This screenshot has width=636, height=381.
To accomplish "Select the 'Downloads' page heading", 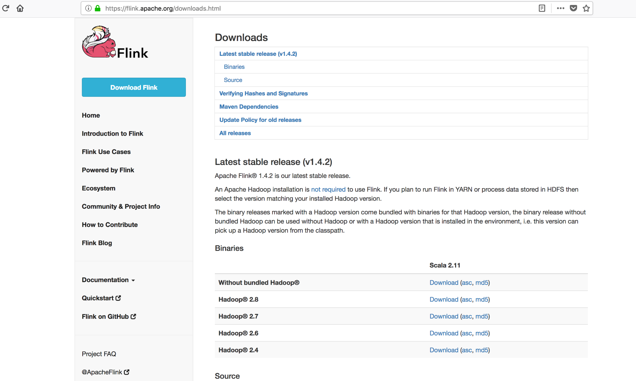I will point(241,37).
